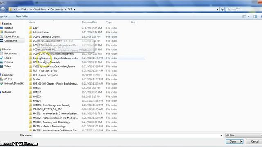
Task: Select Coding Scenarios - Grey's Anatomy folder
Action: tap(55, 58)
